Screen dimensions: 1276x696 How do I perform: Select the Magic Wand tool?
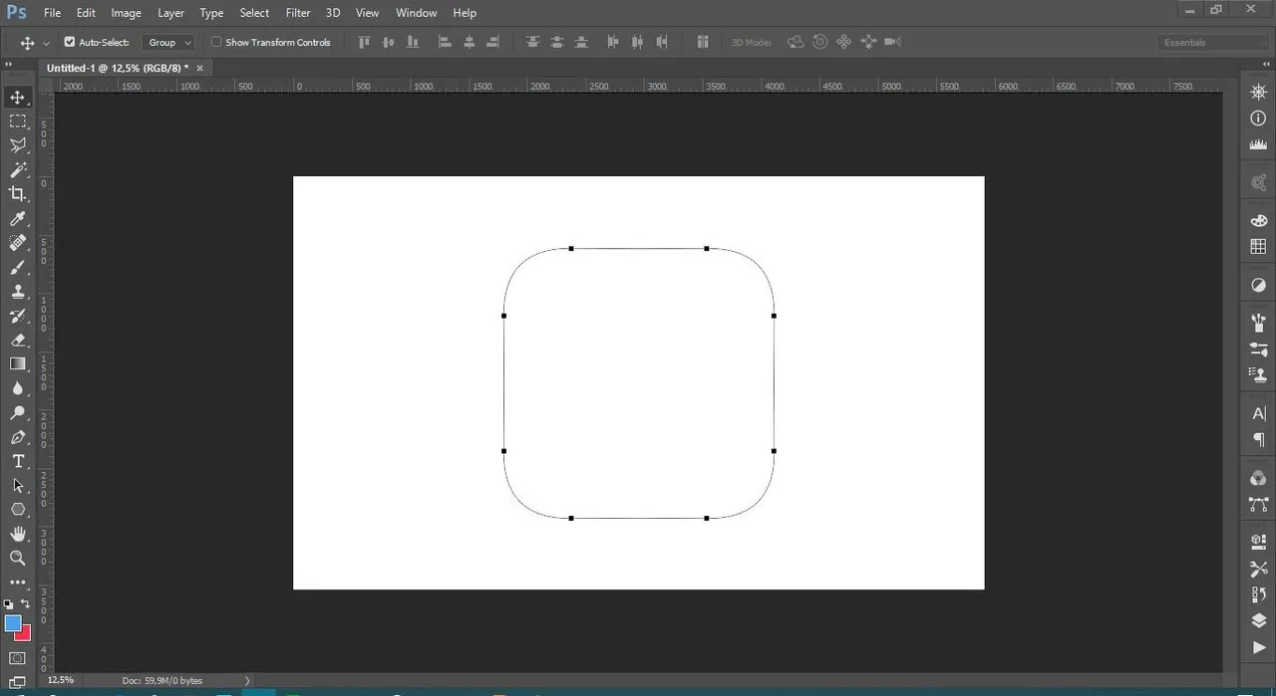tap(18, 170)
